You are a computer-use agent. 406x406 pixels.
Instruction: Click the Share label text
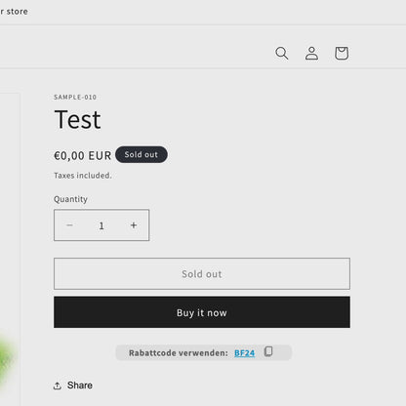pyautogui.click(x=80, y=386)
